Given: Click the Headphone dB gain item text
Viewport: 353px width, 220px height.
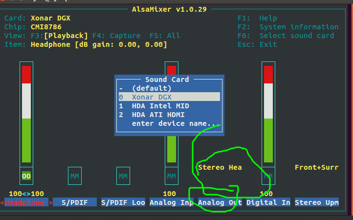Looking at the screenshot, I should coord(99,44).
